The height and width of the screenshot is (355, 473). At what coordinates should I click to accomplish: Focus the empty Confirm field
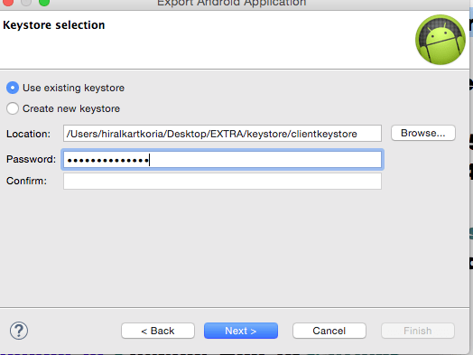222,182
